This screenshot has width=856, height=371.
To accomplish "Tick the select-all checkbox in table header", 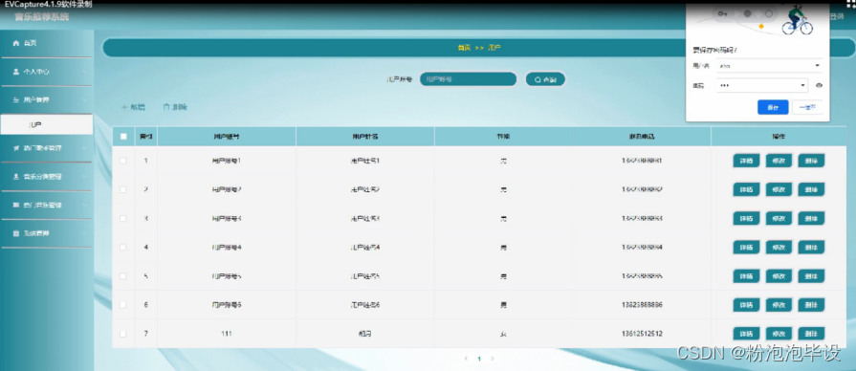I will 123,137.
